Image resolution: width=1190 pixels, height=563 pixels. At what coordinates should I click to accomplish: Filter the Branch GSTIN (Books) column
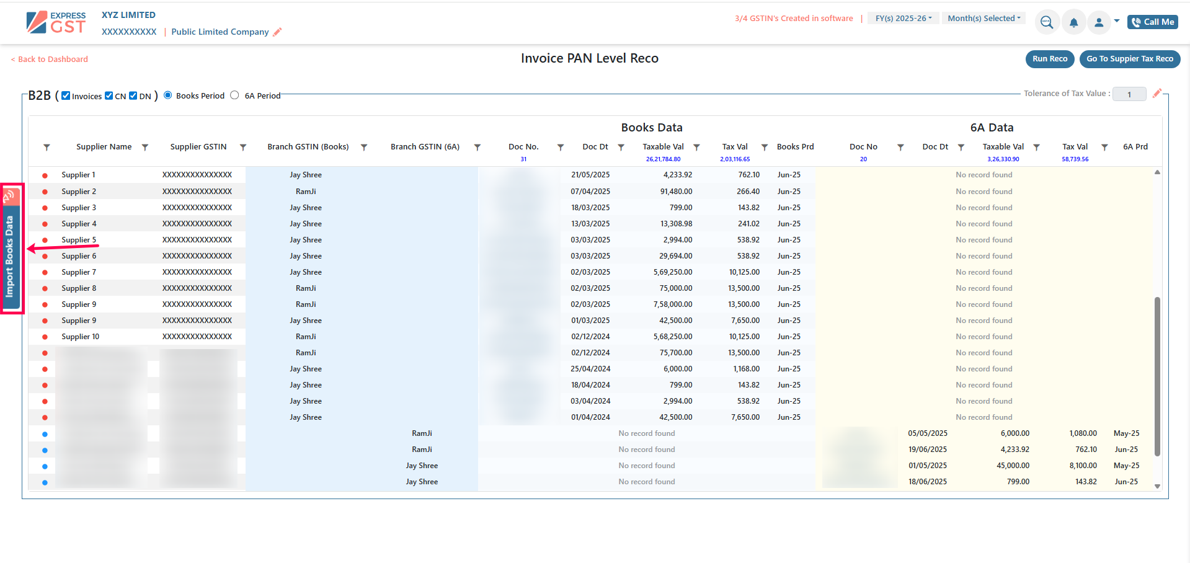coord(364,148)
